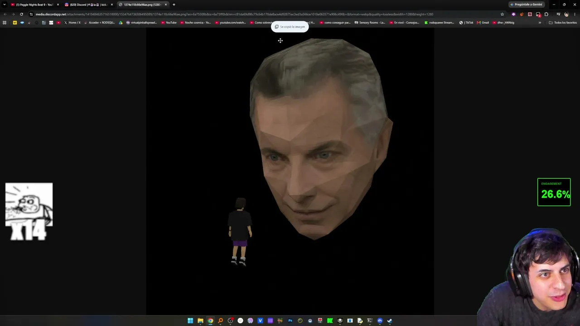Image resolution: width=580 pixels, height=326 pixels.
Task: Open the orange magnifier app in taskbar
Action: (x=220, y=321)
